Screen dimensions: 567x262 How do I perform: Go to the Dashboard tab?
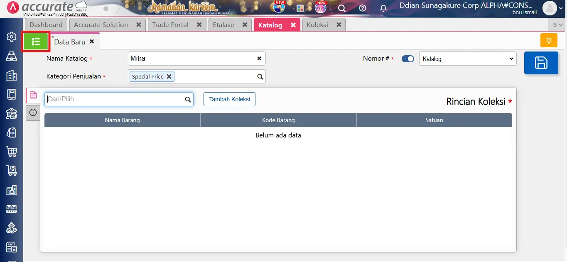46,24
